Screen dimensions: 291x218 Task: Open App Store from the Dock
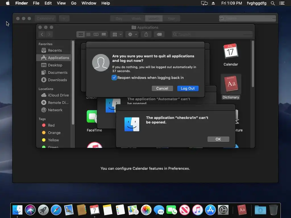pos(210,210)
